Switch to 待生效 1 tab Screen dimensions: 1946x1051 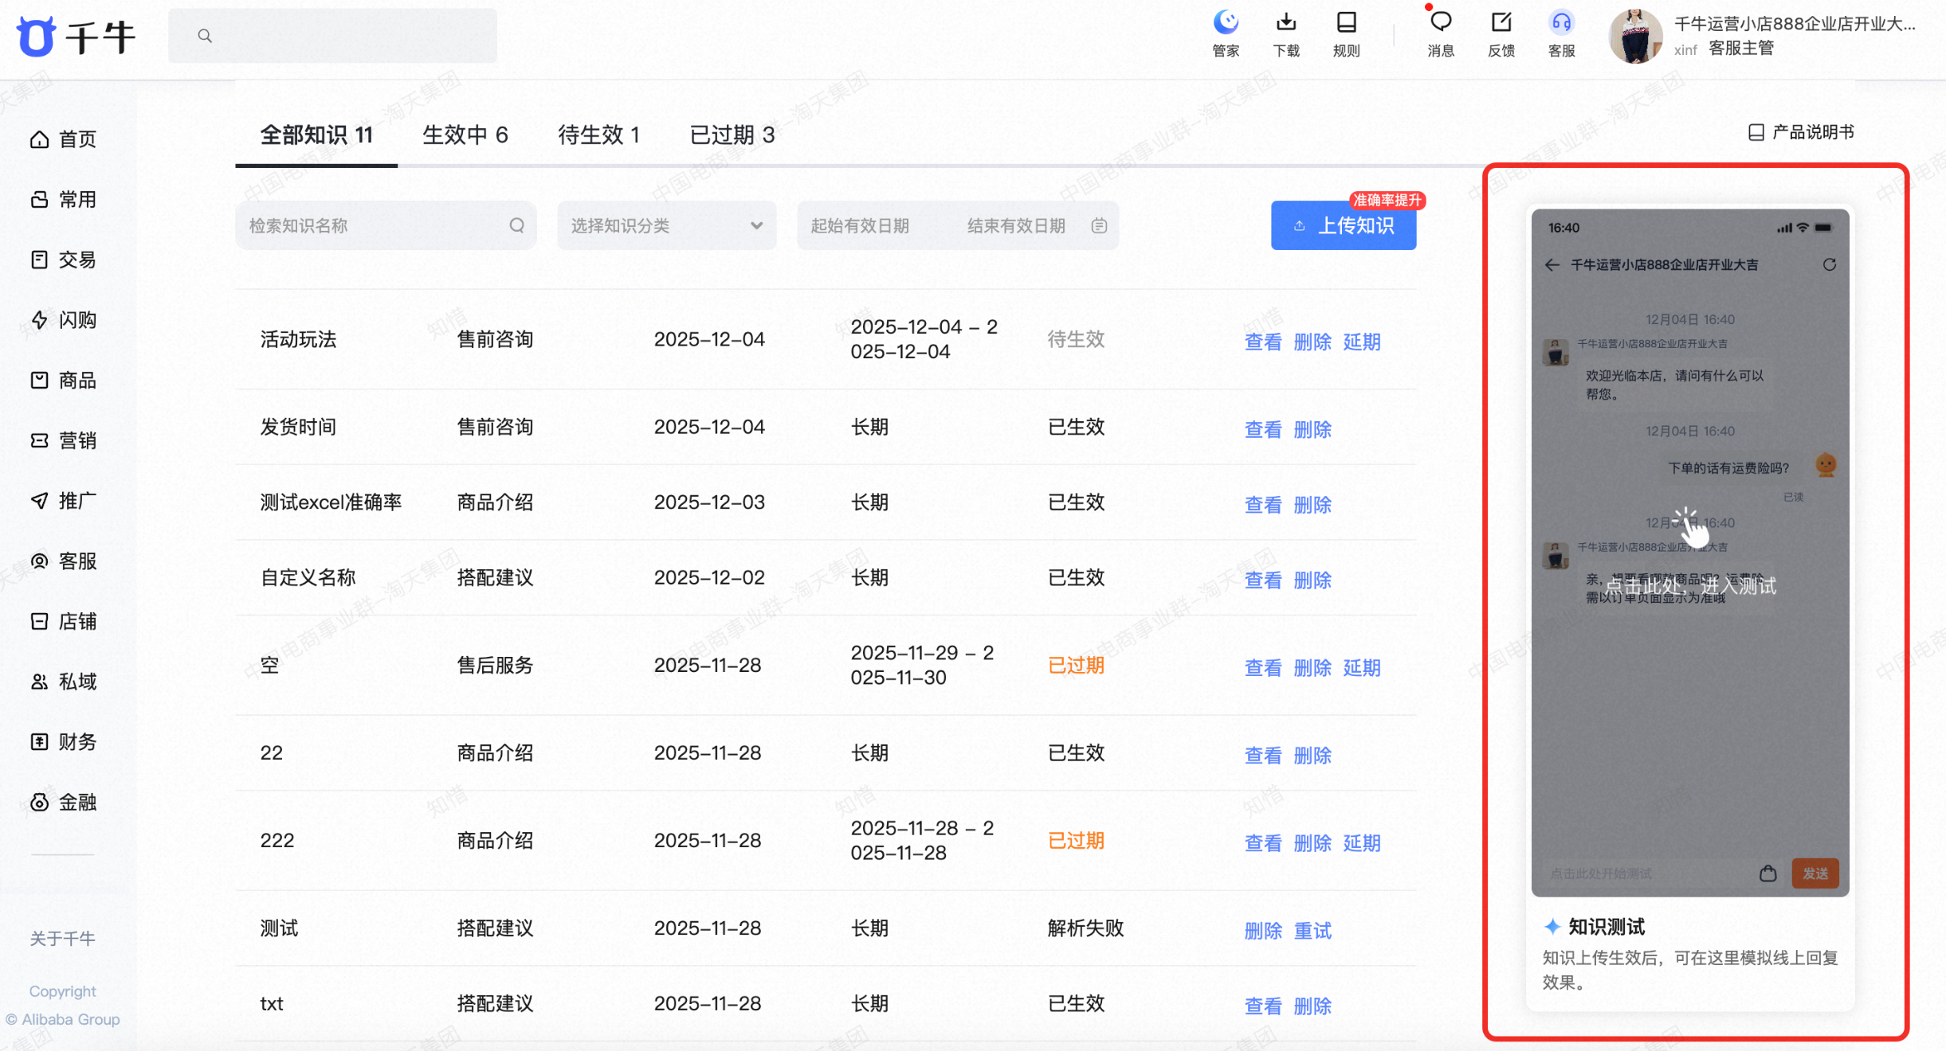pos(599,135)
